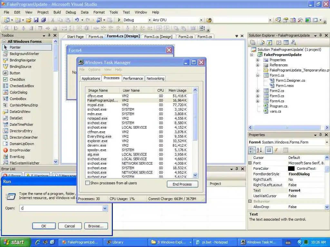Open the Networking tab in Task Manager
330x247 pixels.
[x=155, y=78]
